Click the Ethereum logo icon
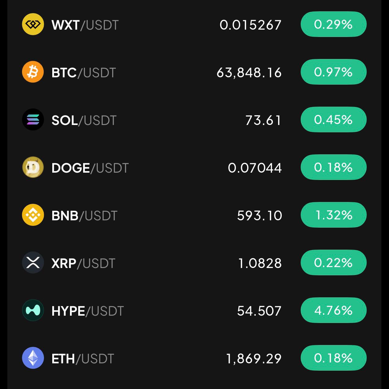Screen dimensions: 389x389 [x=33, y=358]
